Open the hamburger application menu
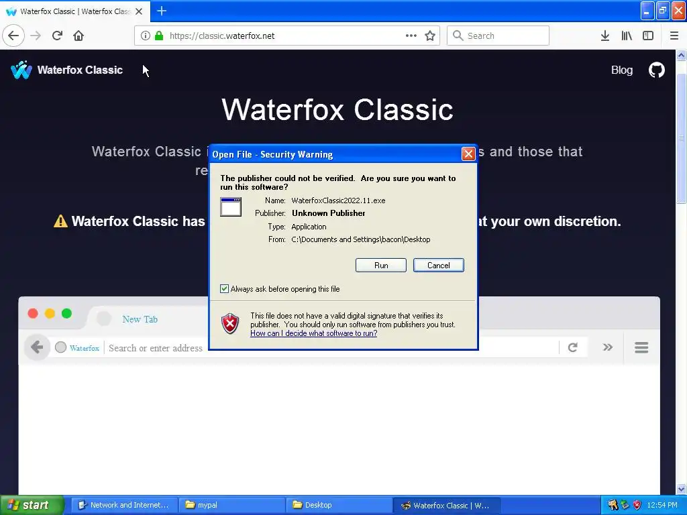 tap(674, 36)
